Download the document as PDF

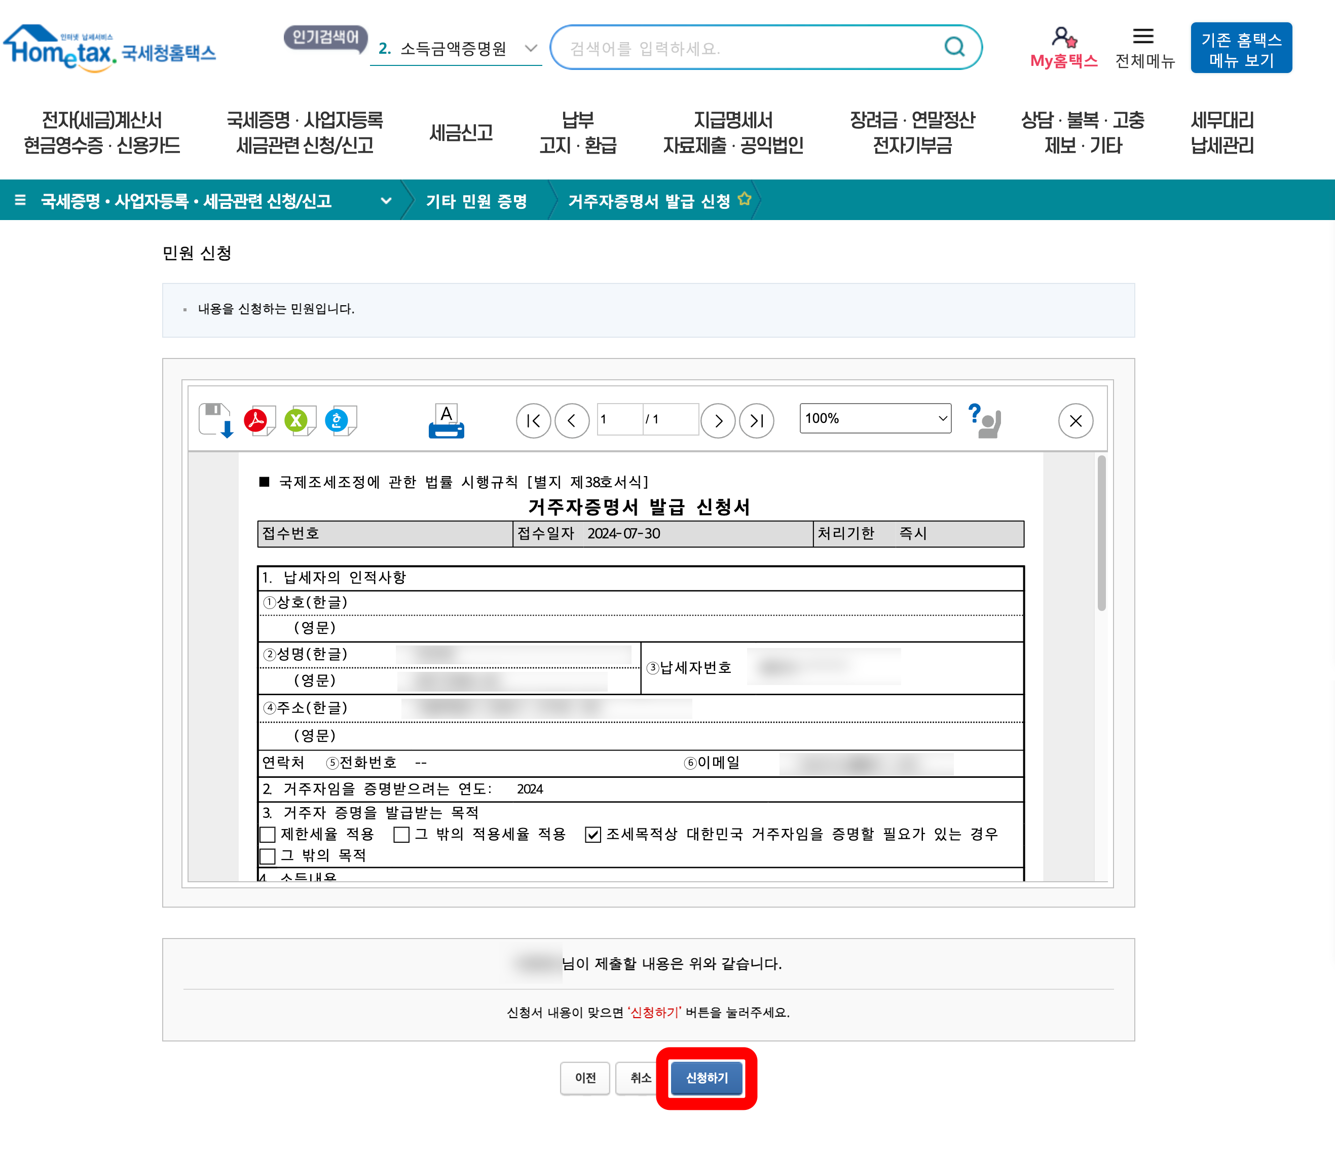pyautogui.click(x=259, y=421)
